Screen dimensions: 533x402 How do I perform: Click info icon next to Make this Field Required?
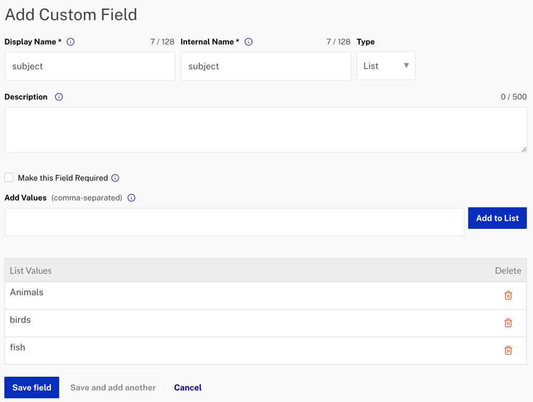coord(115,178)
